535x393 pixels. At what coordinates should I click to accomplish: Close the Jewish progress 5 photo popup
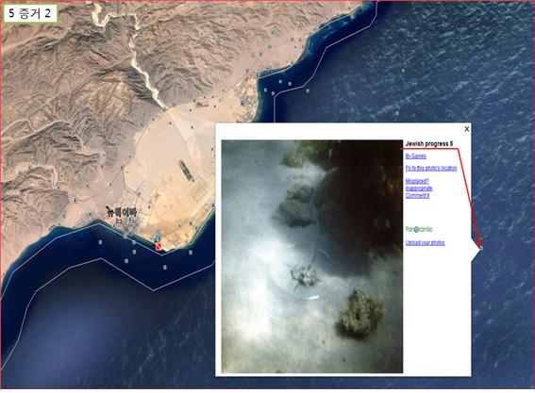tap(467, 129)
